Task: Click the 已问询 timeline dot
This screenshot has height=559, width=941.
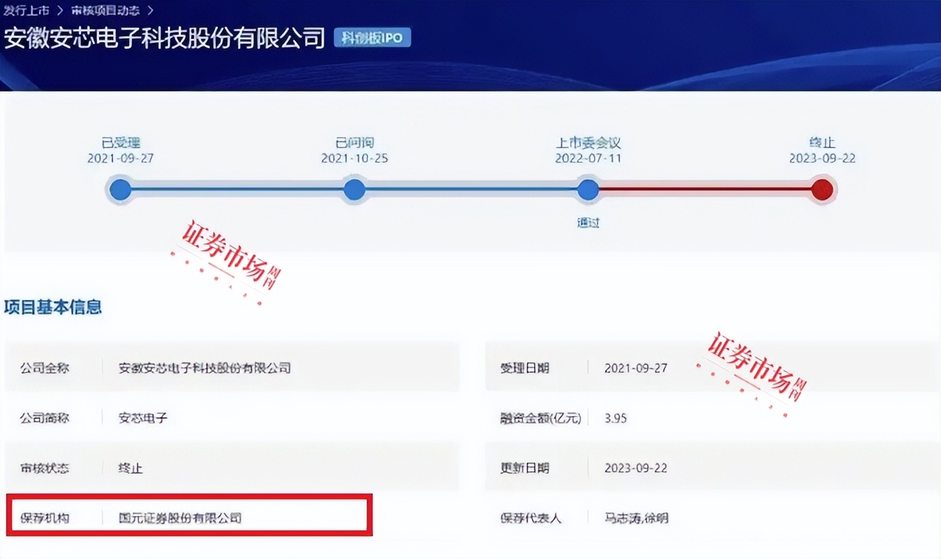Action: coord(355,190)
